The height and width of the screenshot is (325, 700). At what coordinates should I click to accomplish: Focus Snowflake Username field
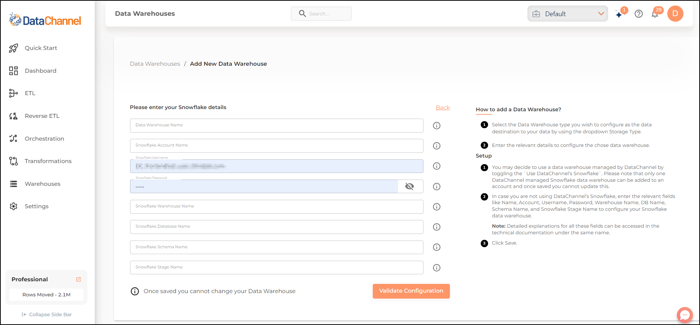pyautogui.click(x=277, y=166)
